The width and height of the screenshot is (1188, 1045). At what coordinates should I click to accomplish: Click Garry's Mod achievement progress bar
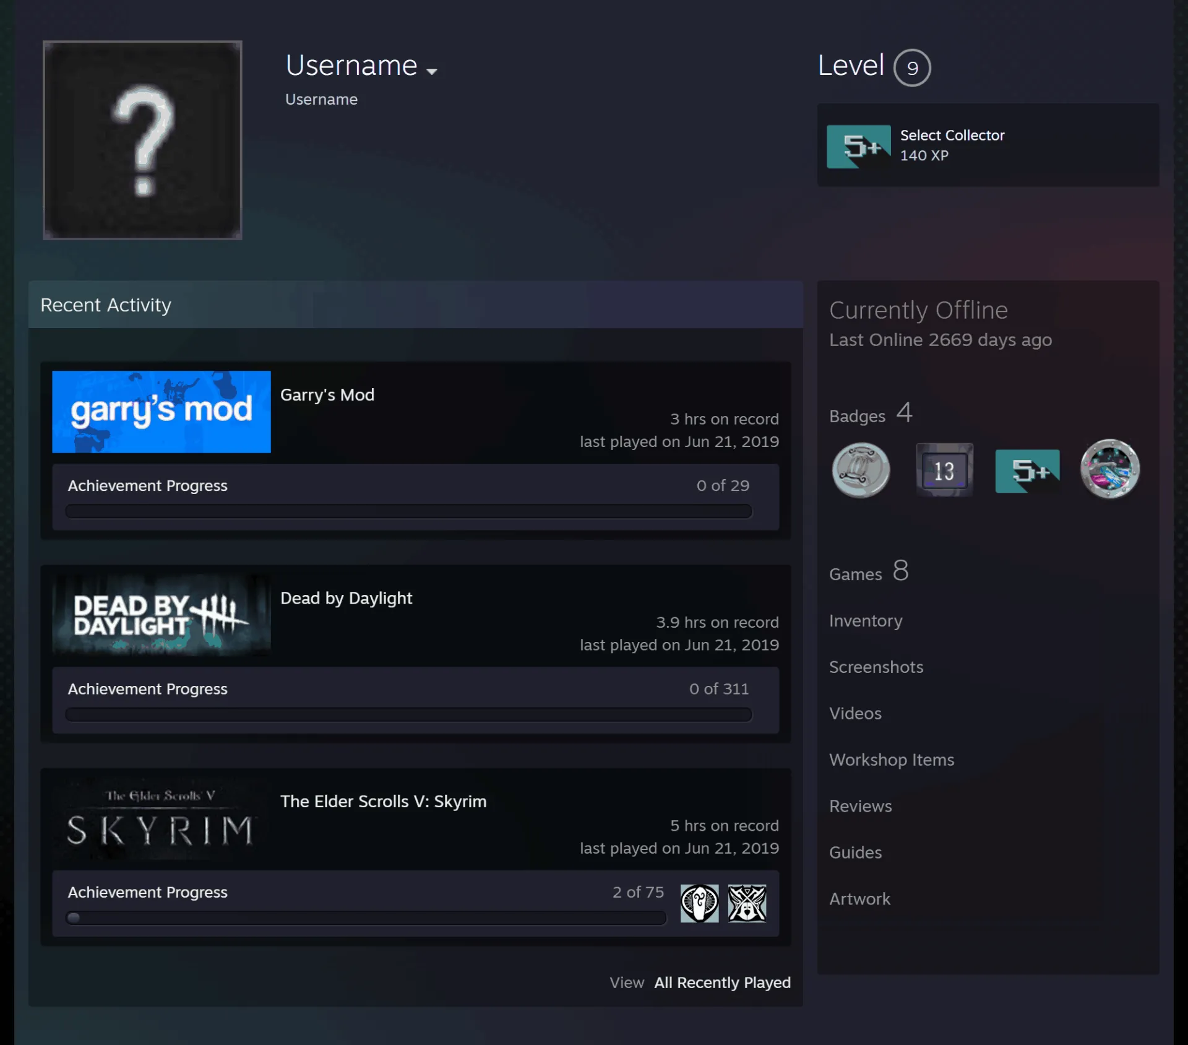click(408, 511)
